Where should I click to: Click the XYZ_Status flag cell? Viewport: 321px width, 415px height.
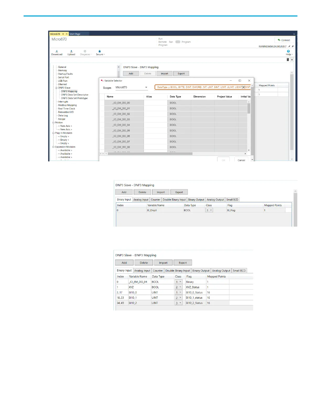(x=196, y=287)
